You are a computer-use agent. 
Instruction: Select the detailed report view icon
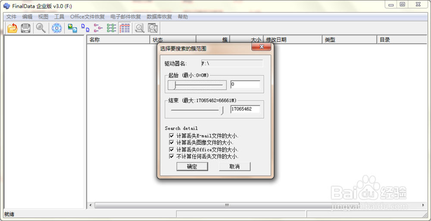point(125,28)
